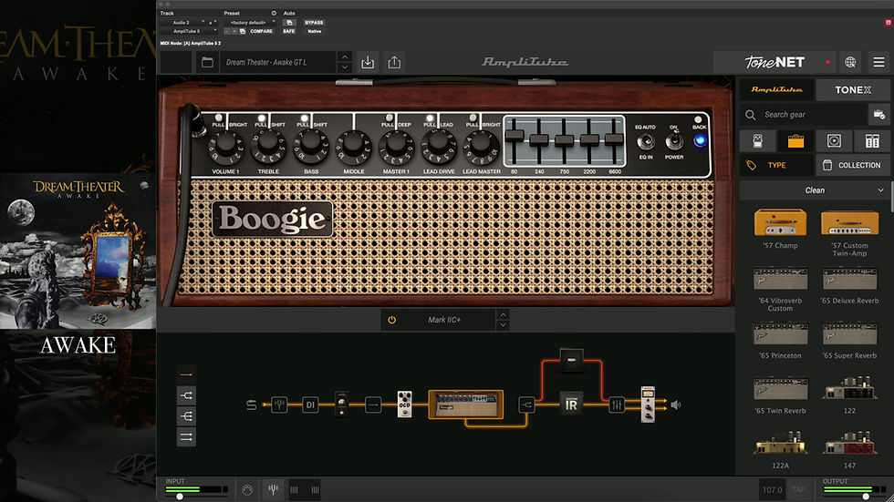The width and height of the screenshot is (894, 502).
Task: Click the 750 graphic EQ slider
Action: pyautogui.click(x=564, y=140)
